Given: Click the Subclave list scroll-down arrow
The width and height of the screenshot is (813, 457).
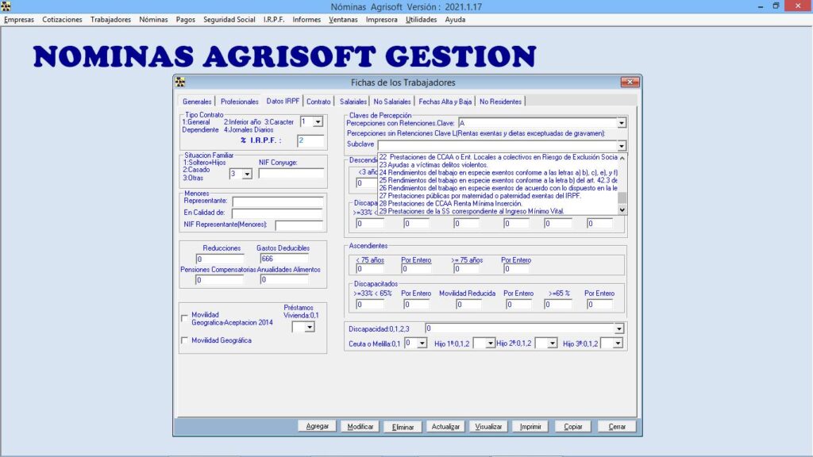Looking at the screenshot, I should (622, 209).
